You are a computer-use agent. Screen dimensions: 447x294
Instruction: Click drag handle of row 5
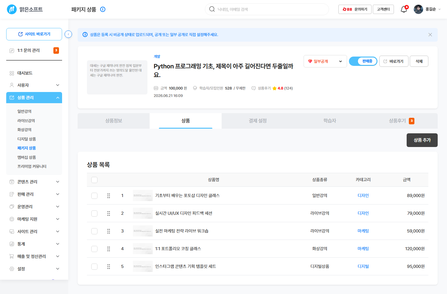click(x=109, y=267)
